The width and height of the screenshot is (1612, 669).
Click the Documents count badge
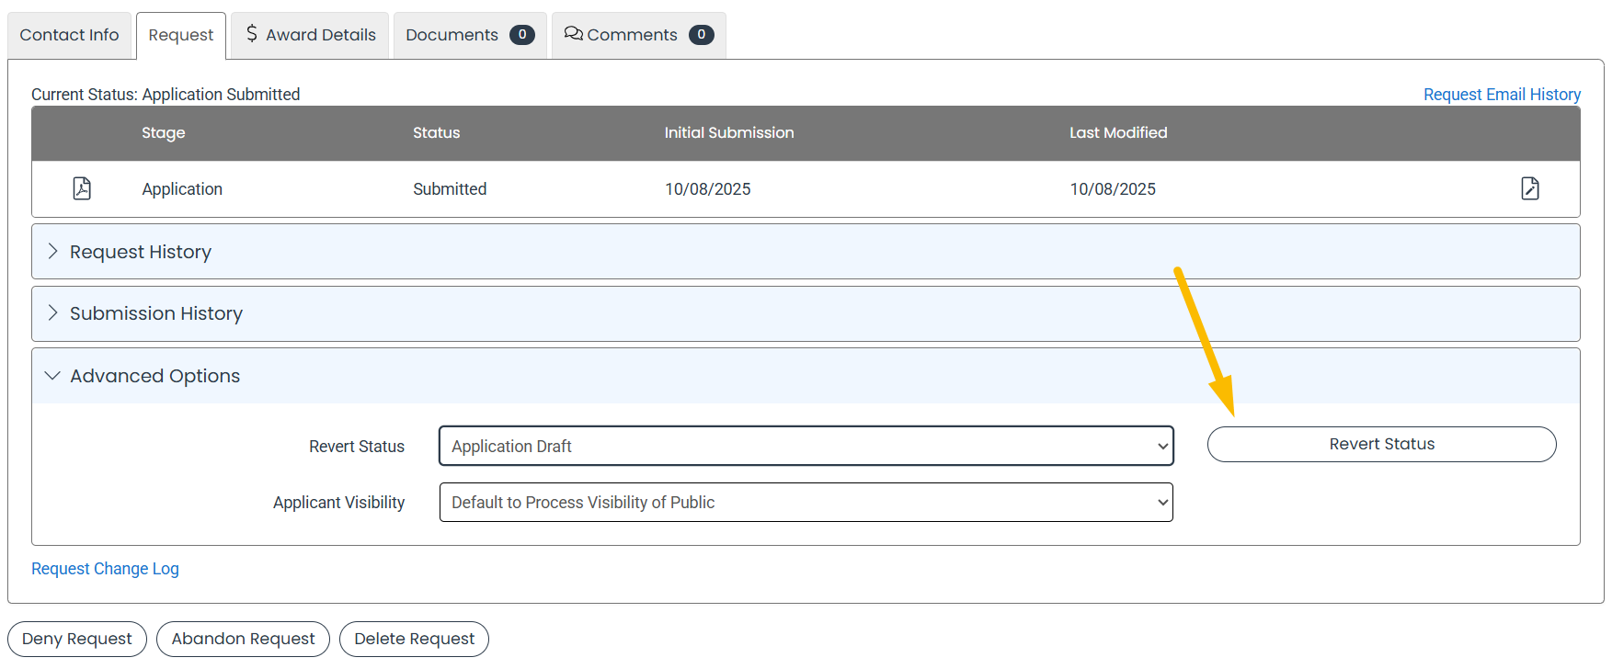521,35
